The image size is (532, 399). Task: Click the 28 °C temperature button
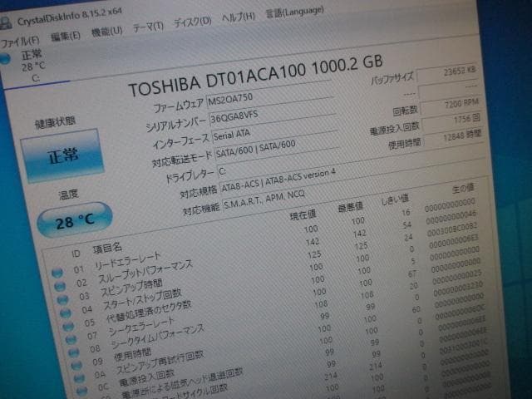[x=74, y=220]
